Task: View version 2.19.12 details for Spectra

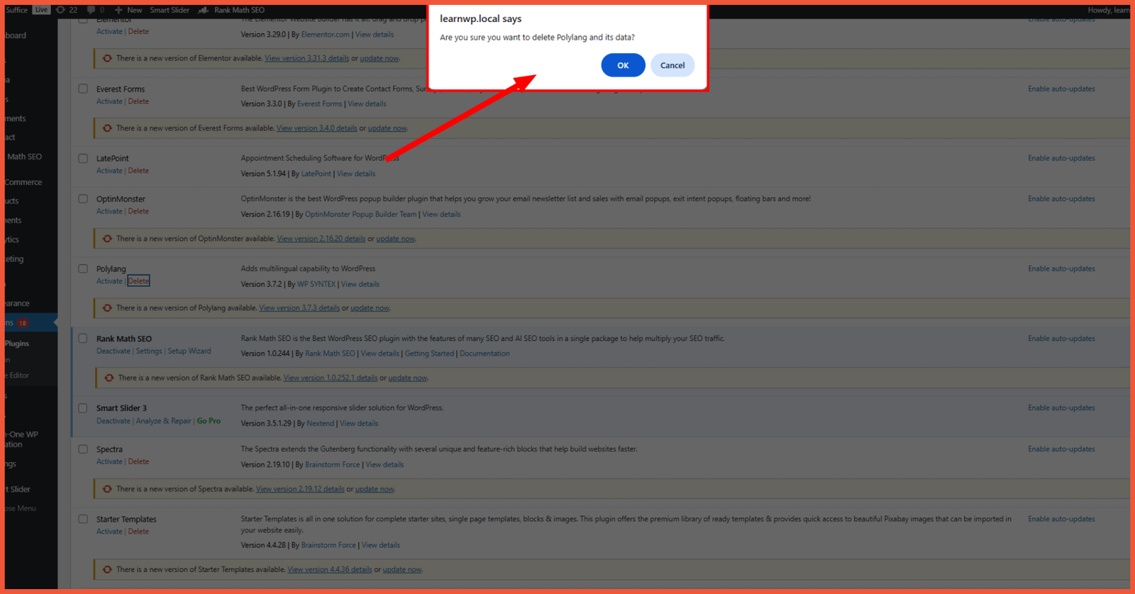Action: coord(300,489)
